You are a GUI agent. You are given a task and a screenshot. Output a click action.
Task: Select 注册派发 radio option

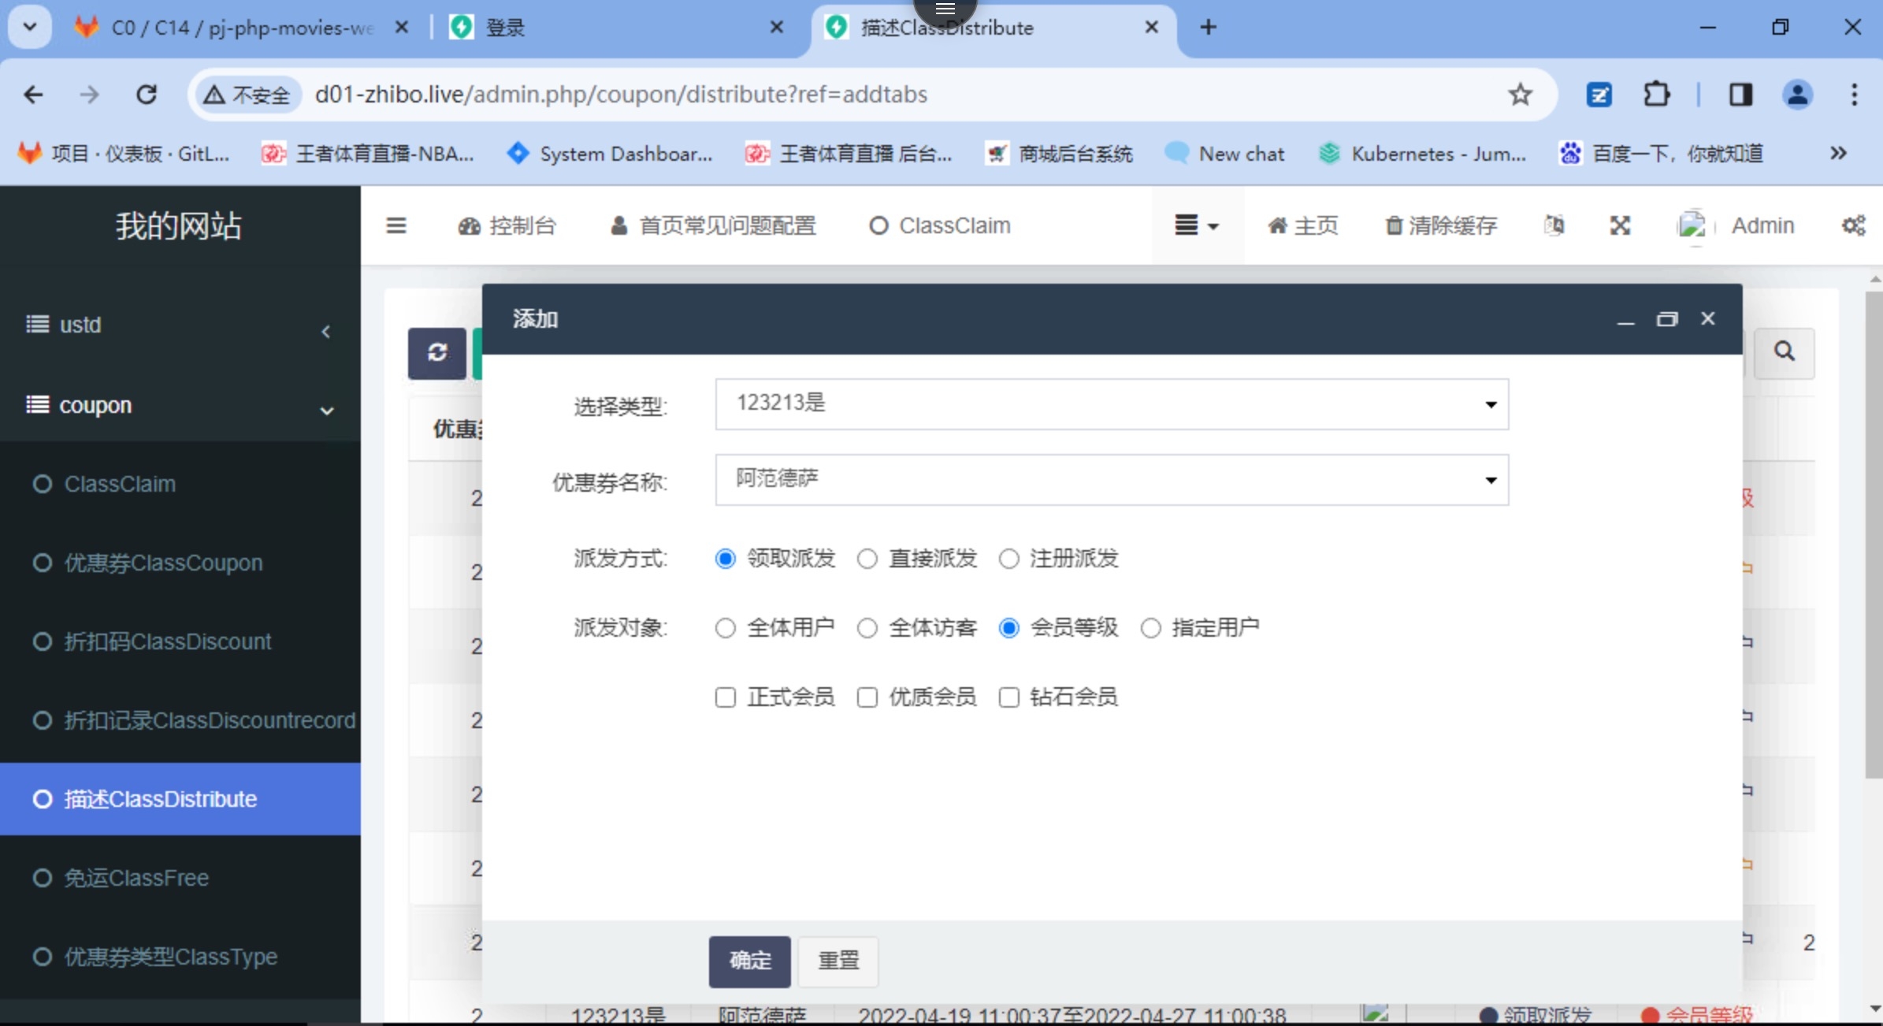click(1009, 559)
